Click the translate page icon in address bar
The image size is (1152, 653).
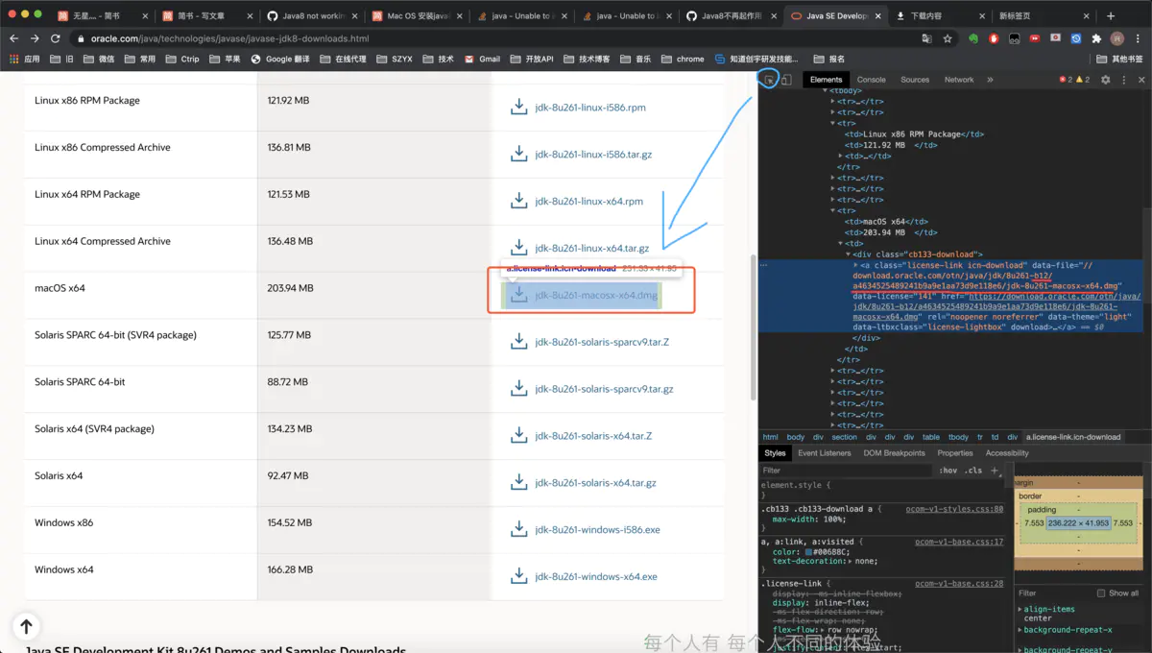[x=926, y=38]
